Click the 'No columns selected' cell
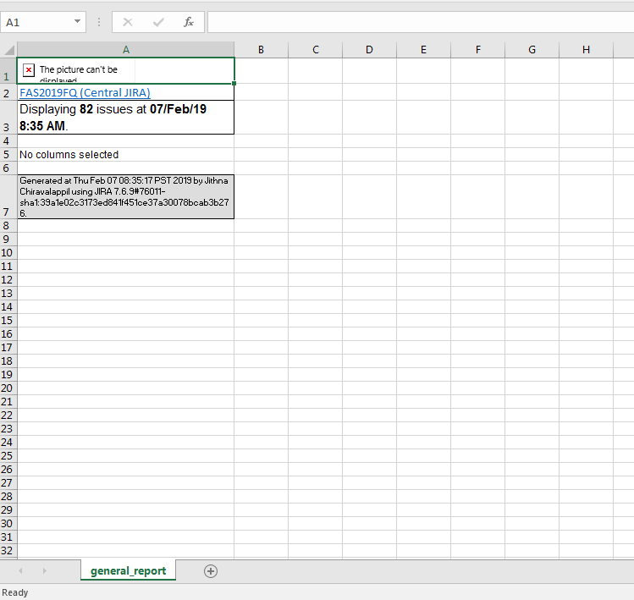This screenshot has height=600, width=634. pos(126,155)
